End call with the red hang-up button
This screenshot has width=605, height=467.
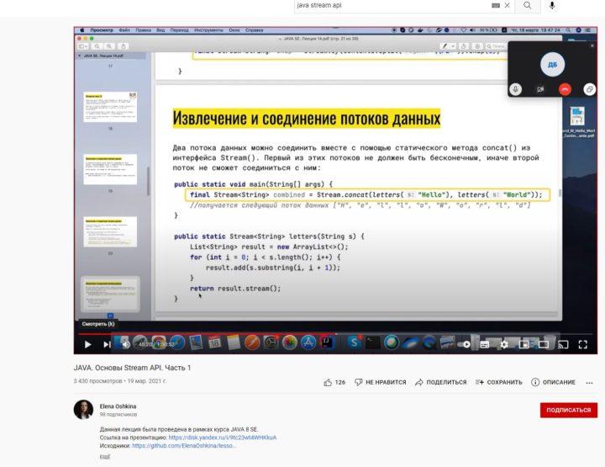pos(565,89)
